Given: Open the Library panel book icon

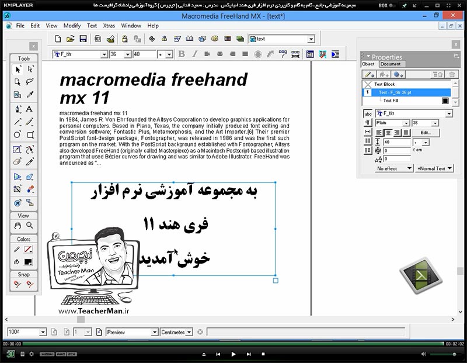Looking at the screenshot, I should coord(189,39).
